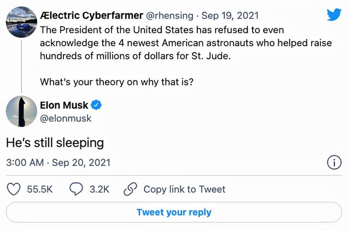Image resolution: width=350 pixels, height=231 pixels.
Task: Click the 3:00 AM Sep 20, 2021 timestamp
Action: (x=58, y=162)
